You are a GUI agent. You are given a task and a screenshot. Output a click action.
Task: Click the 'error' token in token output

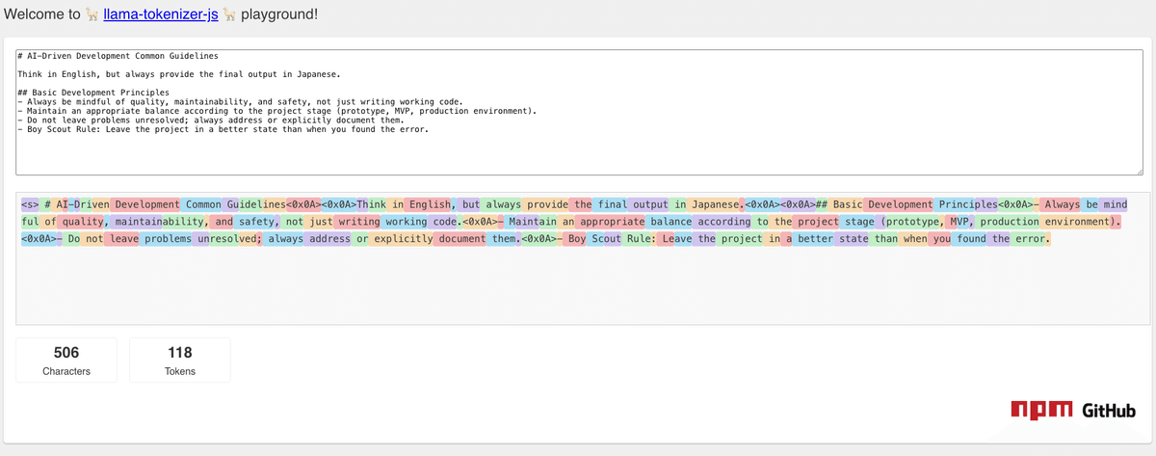tap(1027, 239)
